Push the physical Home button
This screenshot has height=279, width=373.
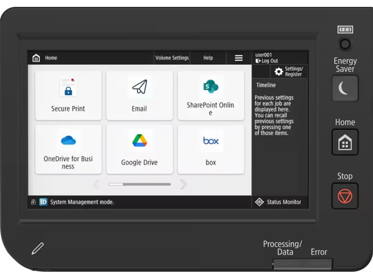point(345,142)
